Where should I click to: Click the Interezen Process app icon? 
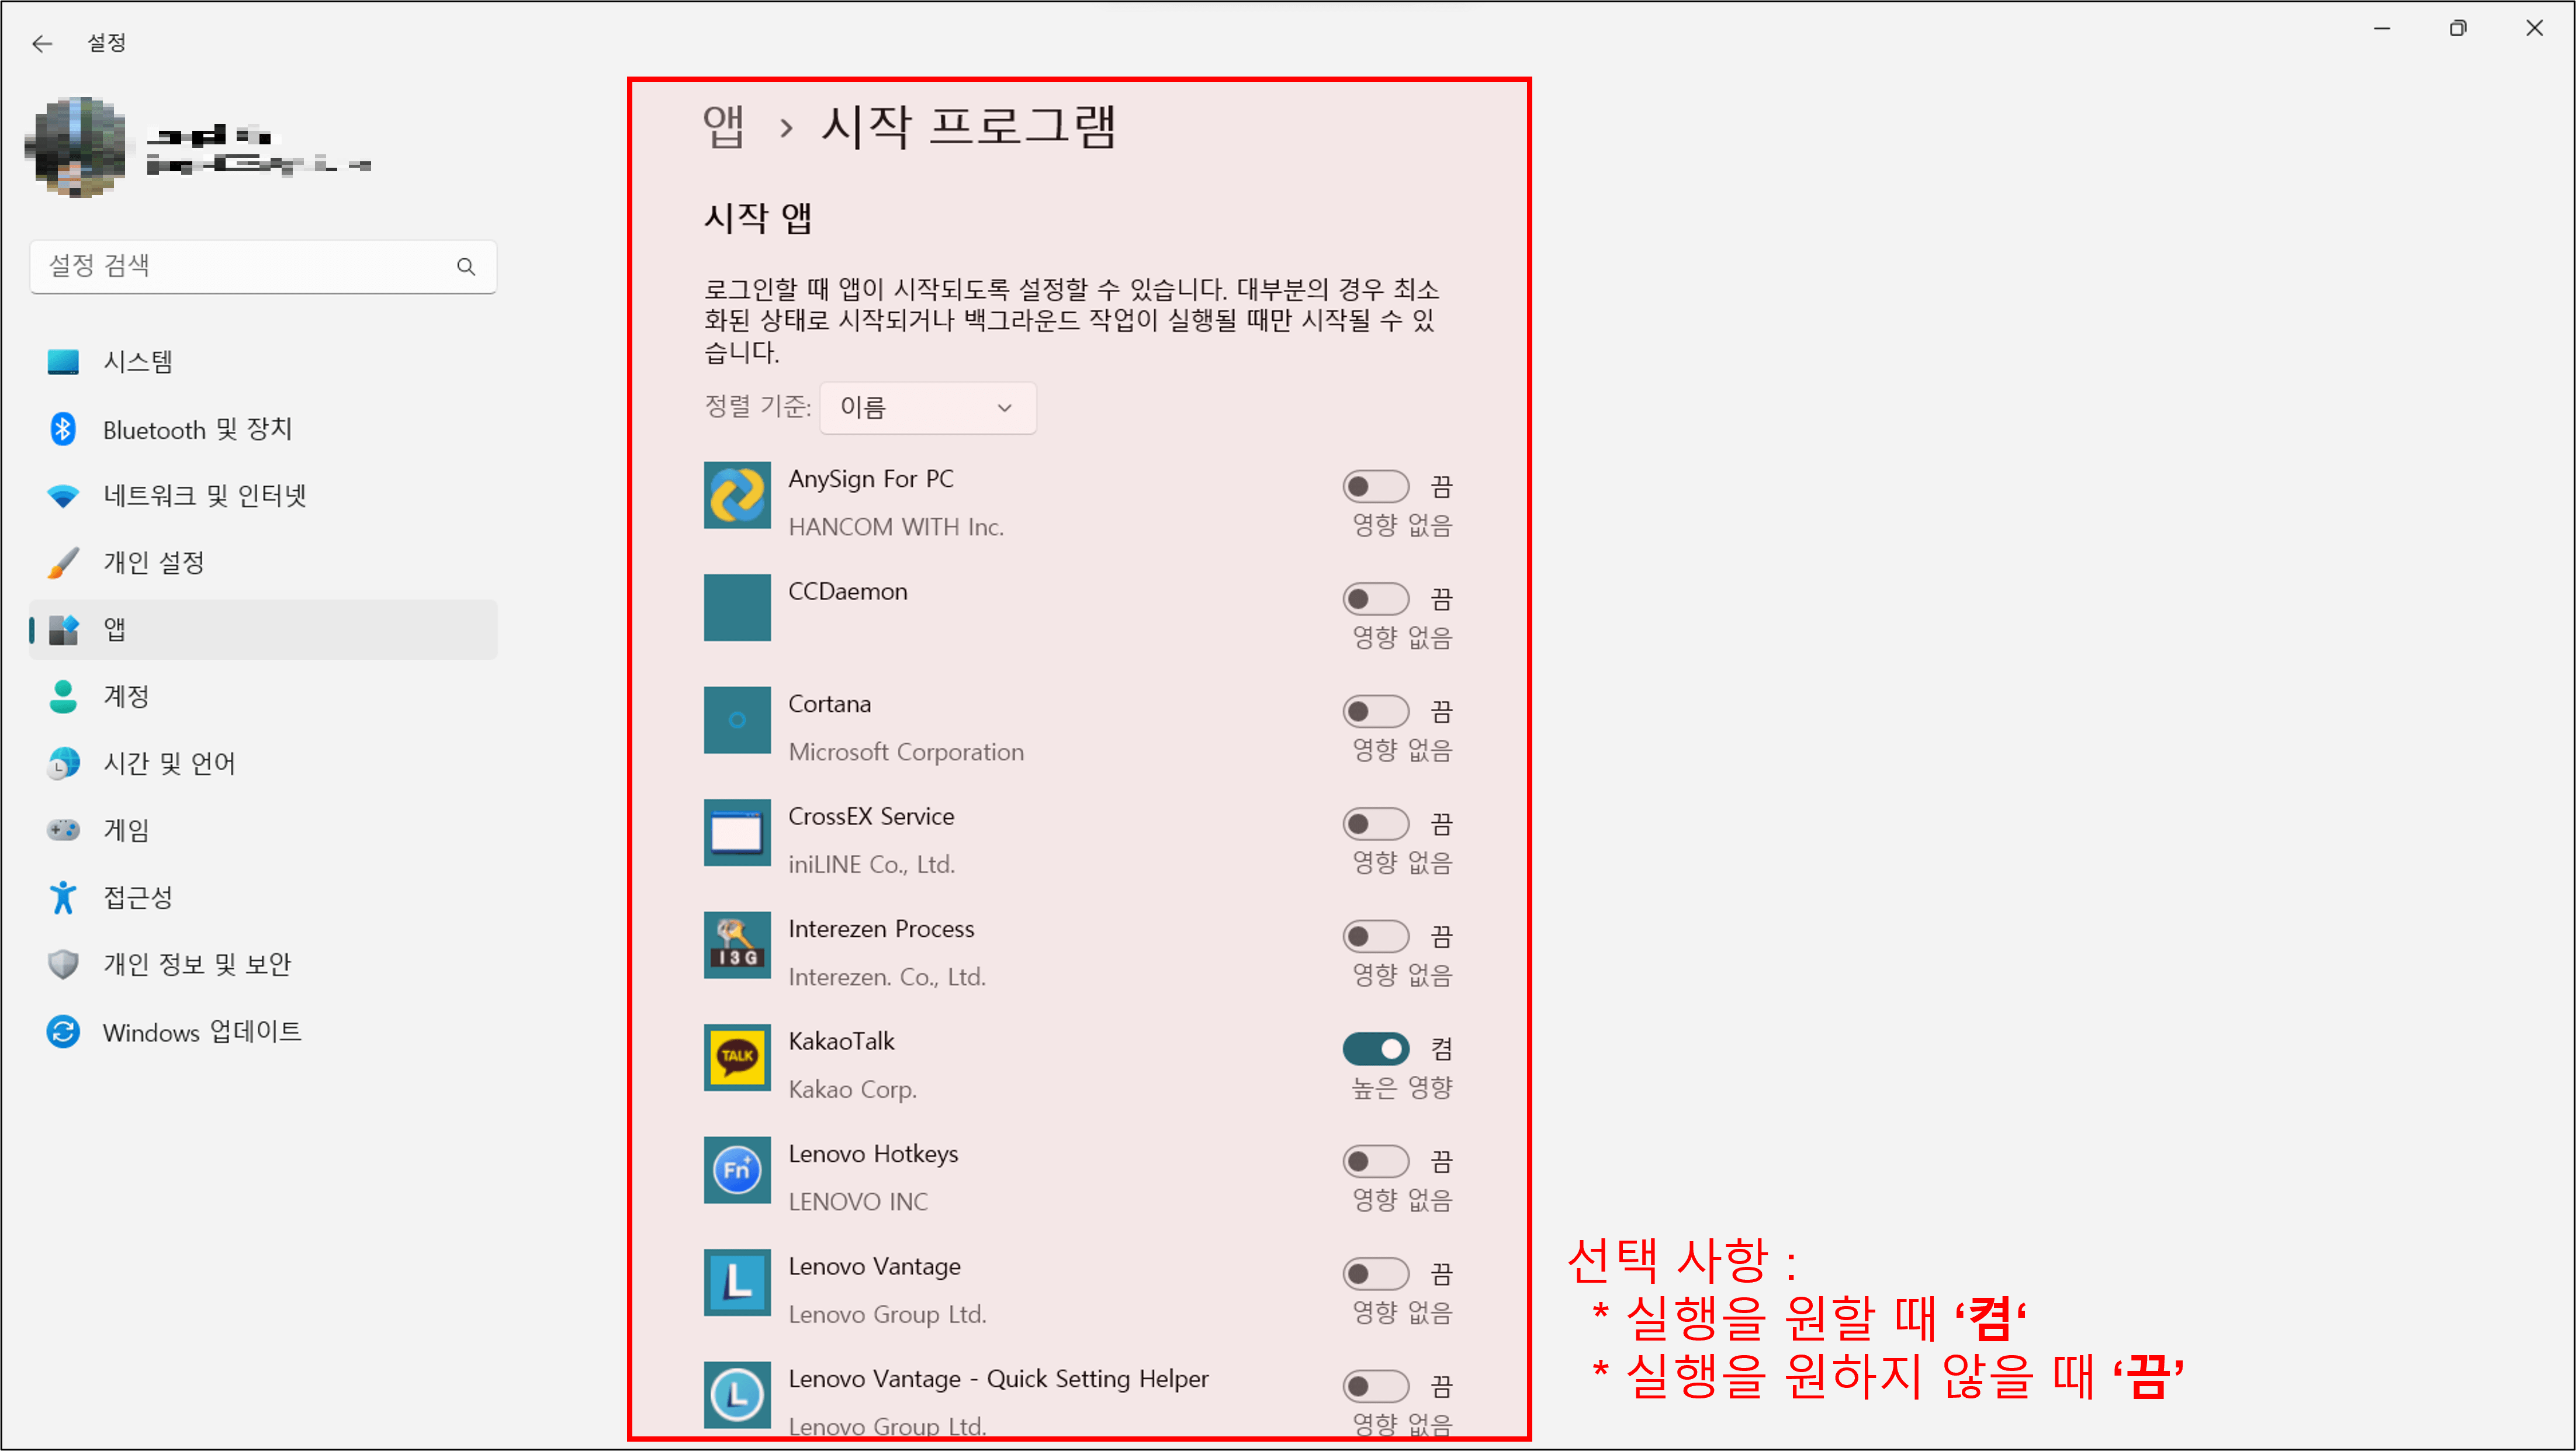click(737, 945)
